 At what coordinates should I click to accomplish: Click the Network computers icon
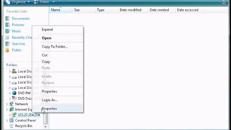point(11,104)
